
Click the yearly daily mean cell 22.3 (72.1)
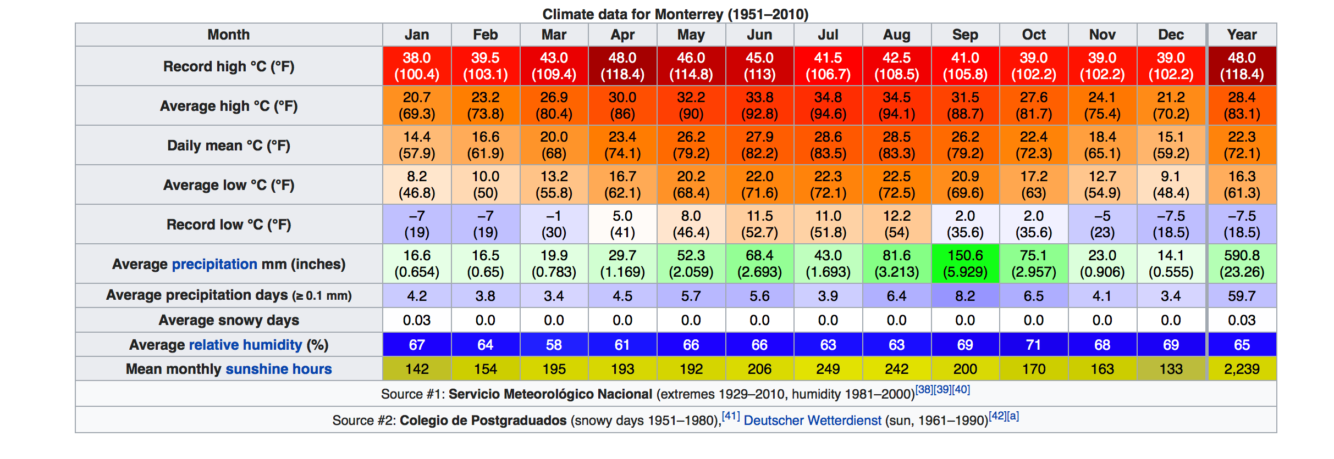1242,145
